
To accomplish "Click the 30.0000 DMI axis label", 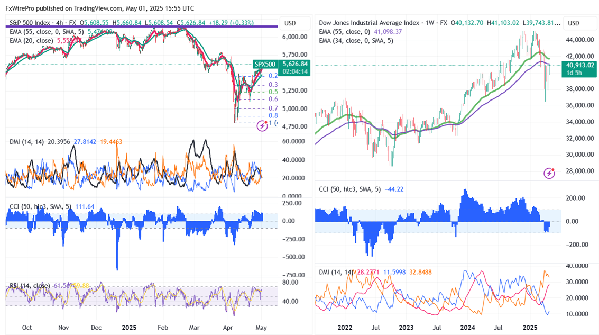I will 577,282.
